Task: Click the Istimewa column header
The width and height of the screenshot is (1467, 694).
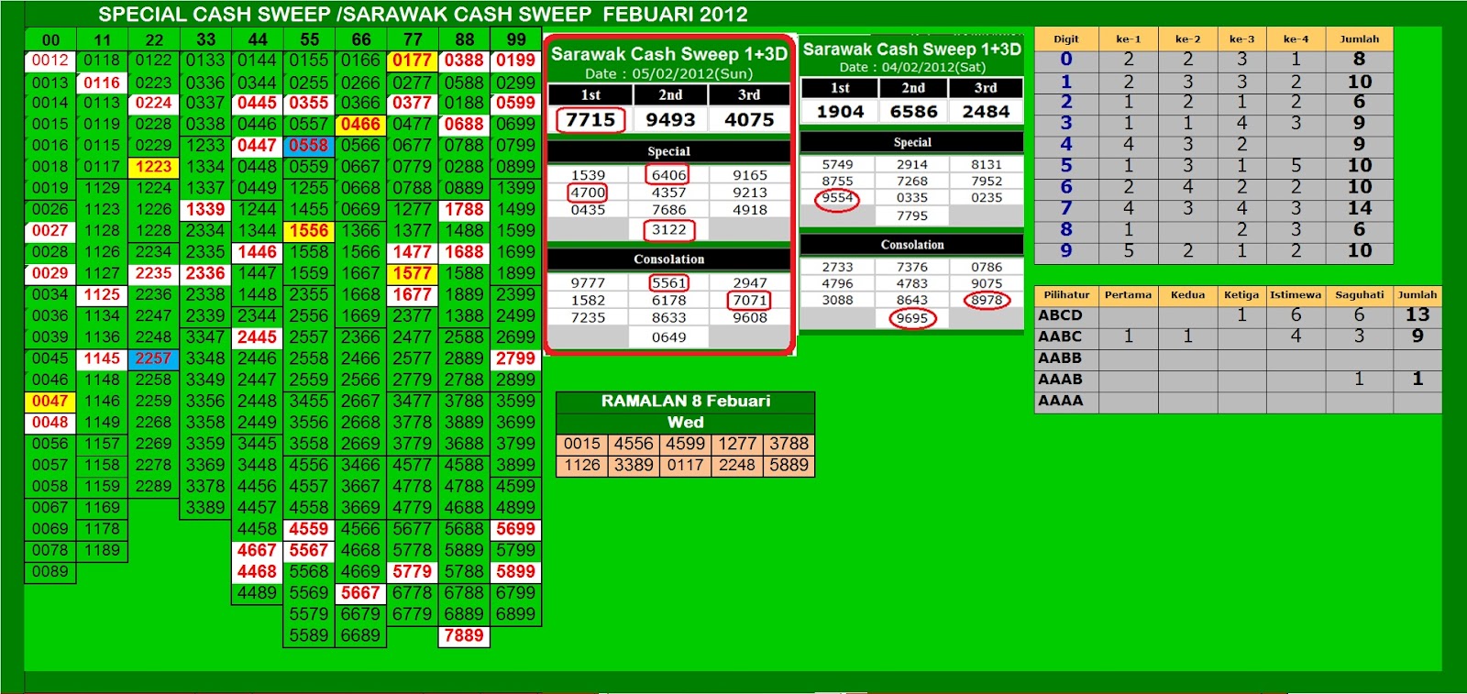Action: 1296,295
